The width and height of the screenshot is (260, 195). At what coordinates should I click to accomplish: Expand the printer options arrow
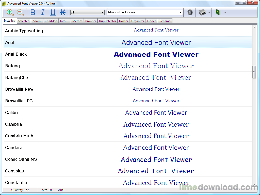(x=209, y=12)
